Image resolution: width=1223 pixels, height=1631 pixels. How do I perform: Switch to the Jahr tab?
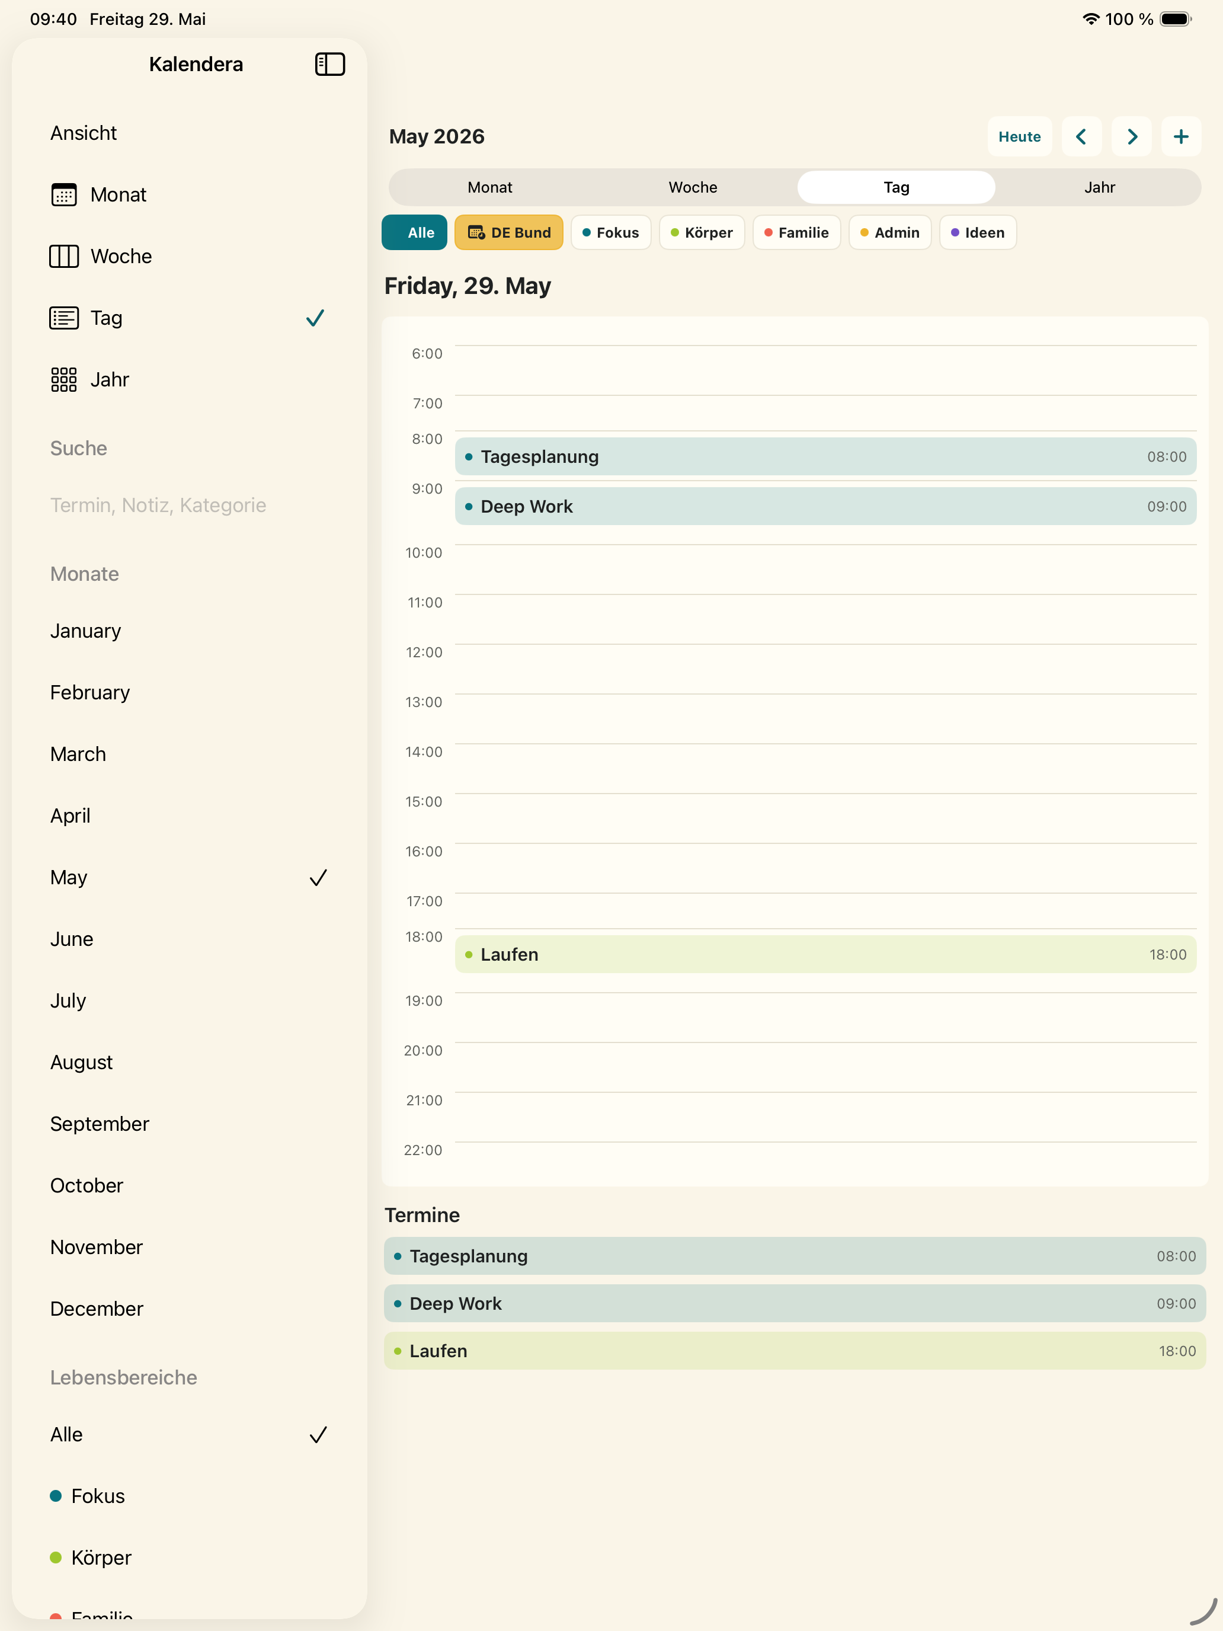coord(1099,187)
